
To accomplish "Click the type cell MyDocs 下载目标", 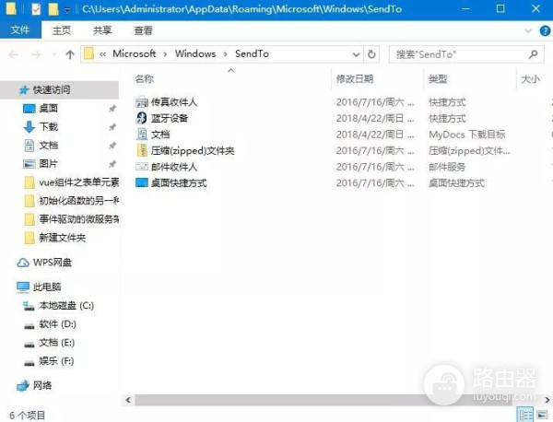I will [x=467, y=135].
